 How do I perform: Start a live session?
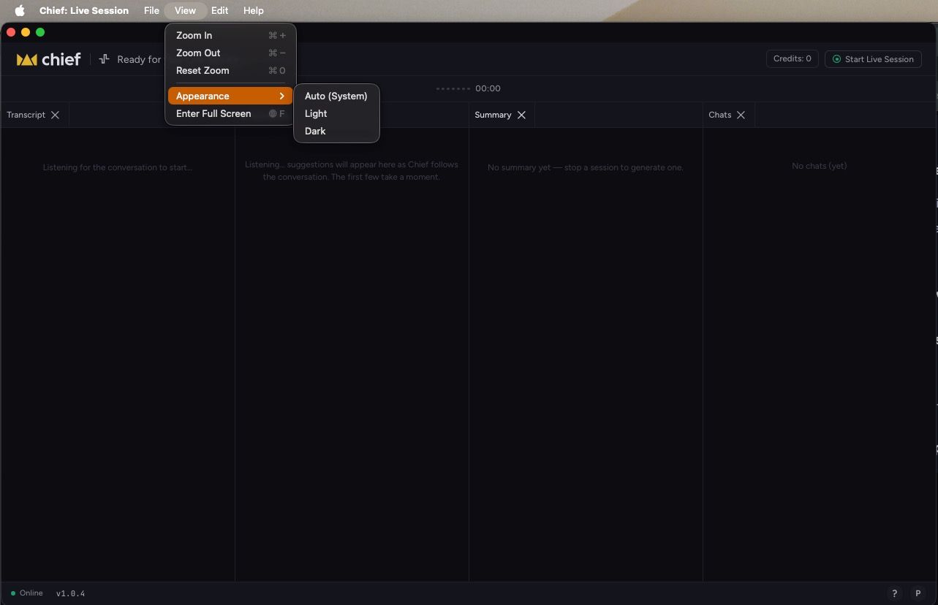tap(873, 59)
